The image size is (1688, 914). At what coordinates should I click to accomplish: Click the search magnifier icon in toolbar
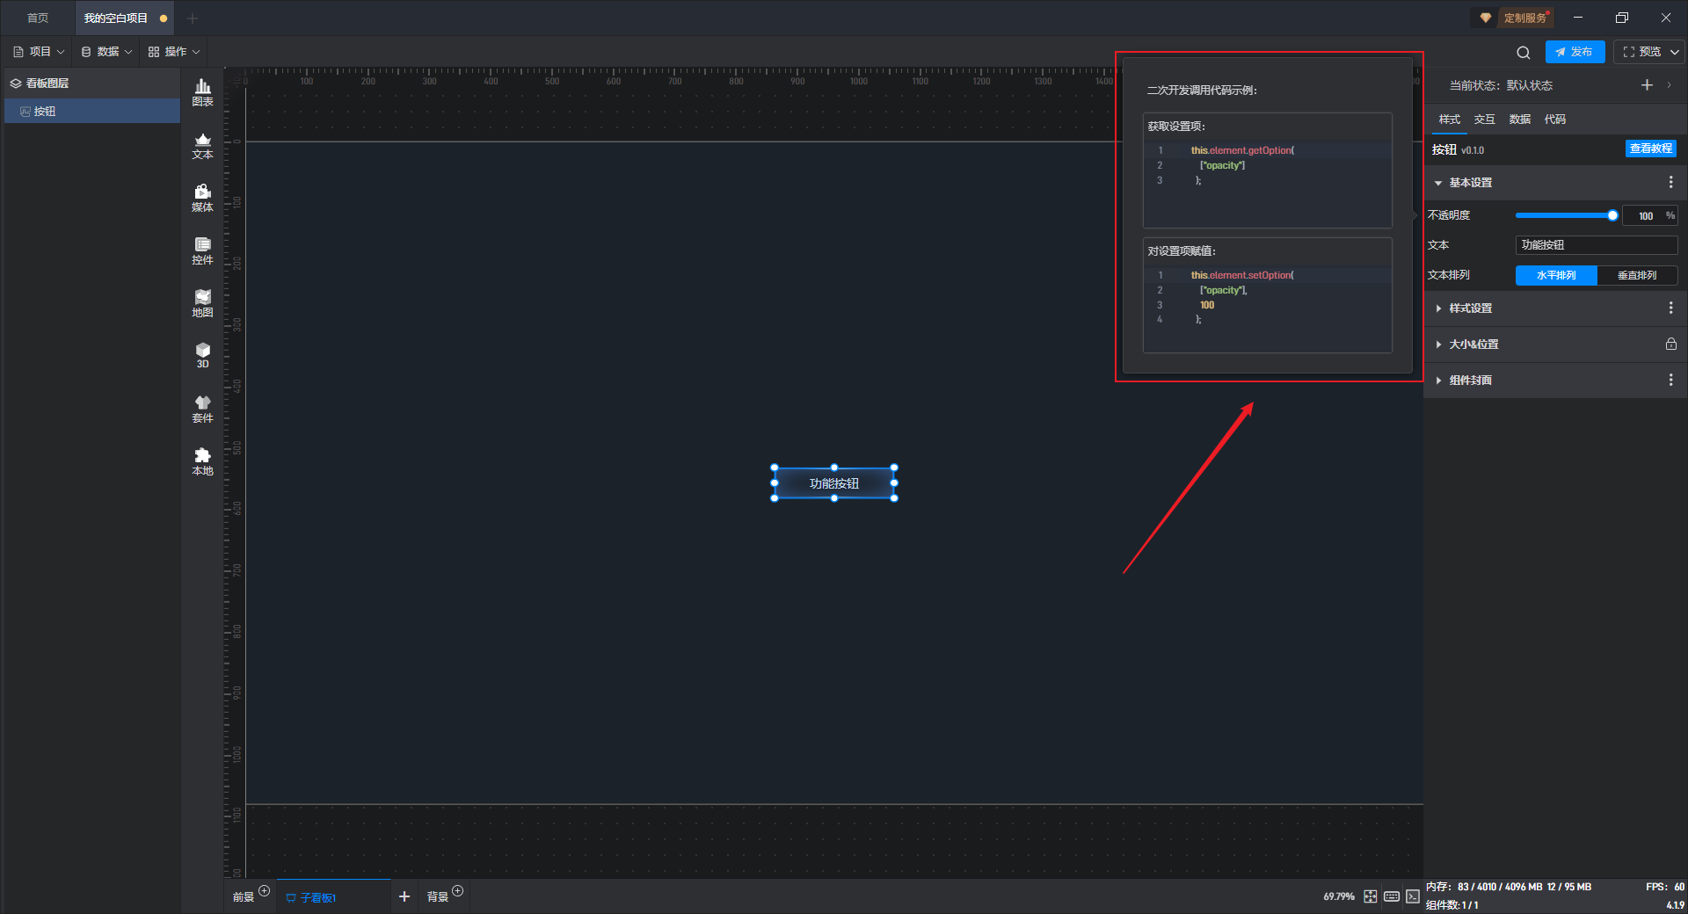(1524, 53)
